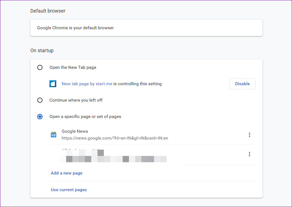Open more actions for Google News entry
Screen dimensions: 292x207
pyautogui.click(x=249, y=135)
